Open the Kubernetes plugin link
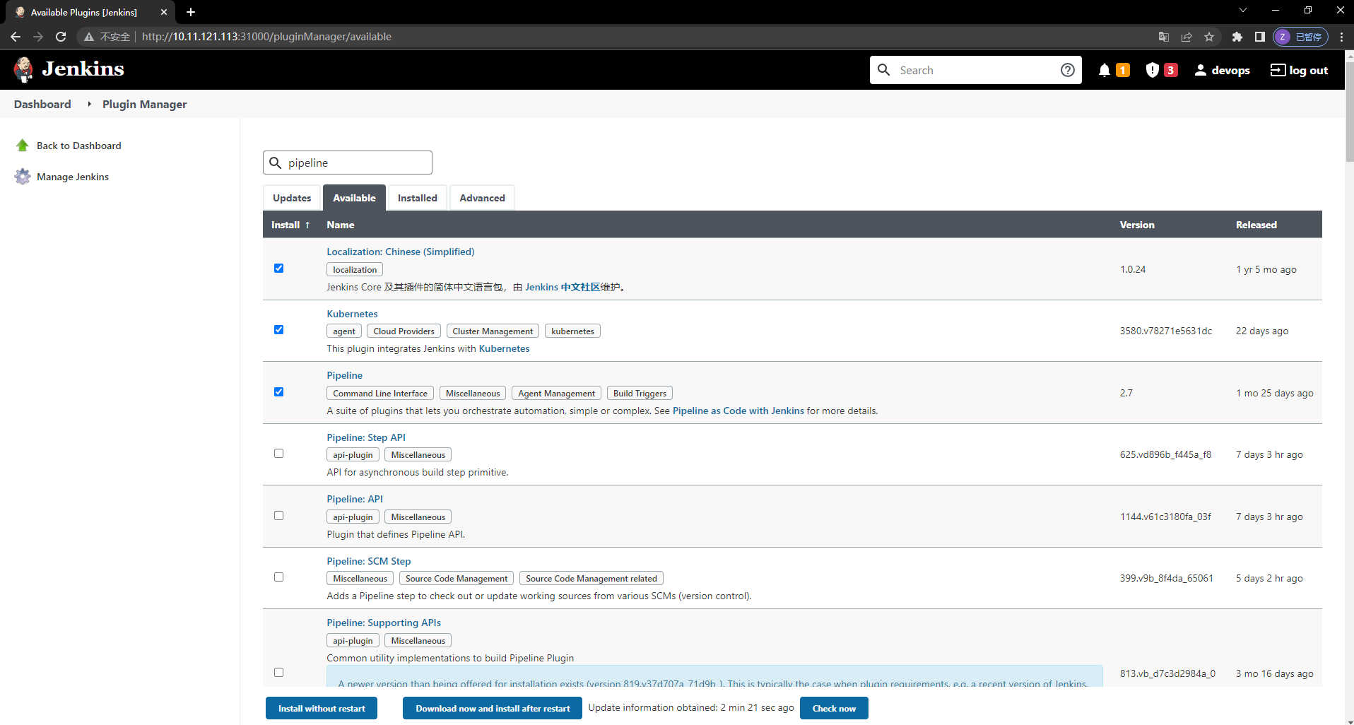 tap(352, 314)
